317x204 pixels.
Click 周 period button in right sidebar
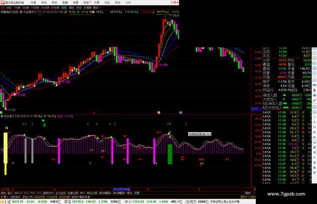pyautogui.click(x=314, y=147)
